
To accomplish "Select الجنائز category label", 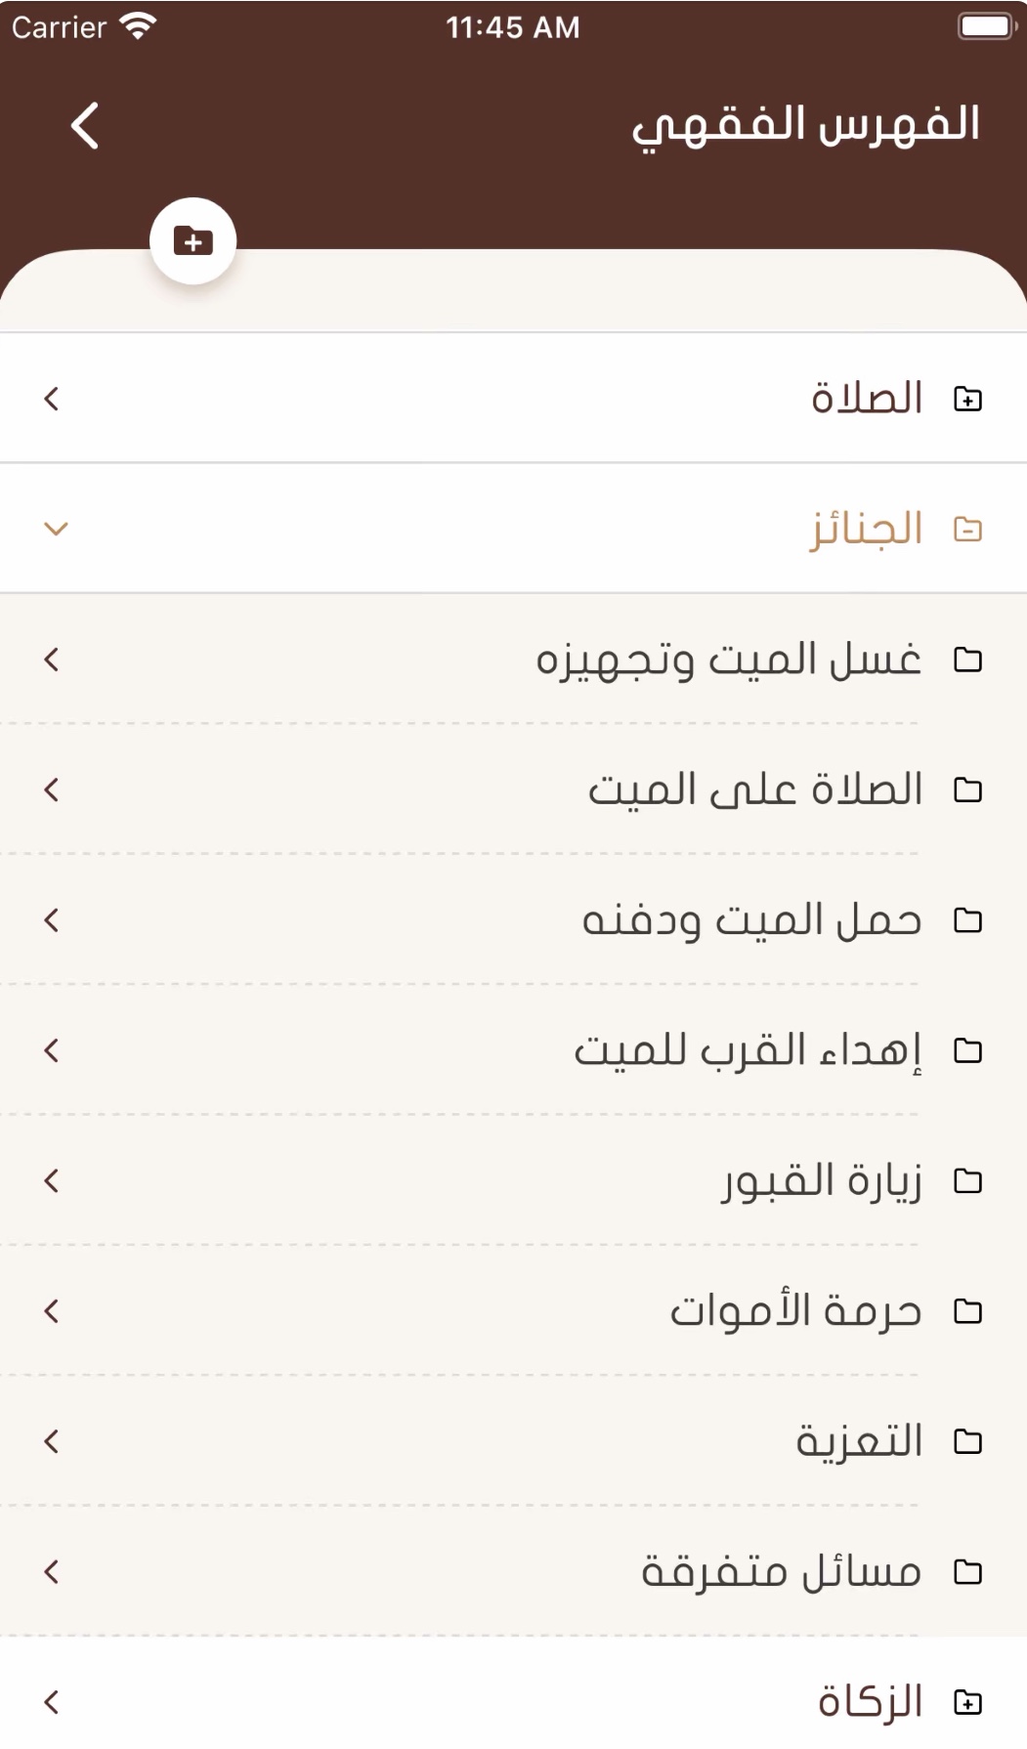I will [866, 530].
